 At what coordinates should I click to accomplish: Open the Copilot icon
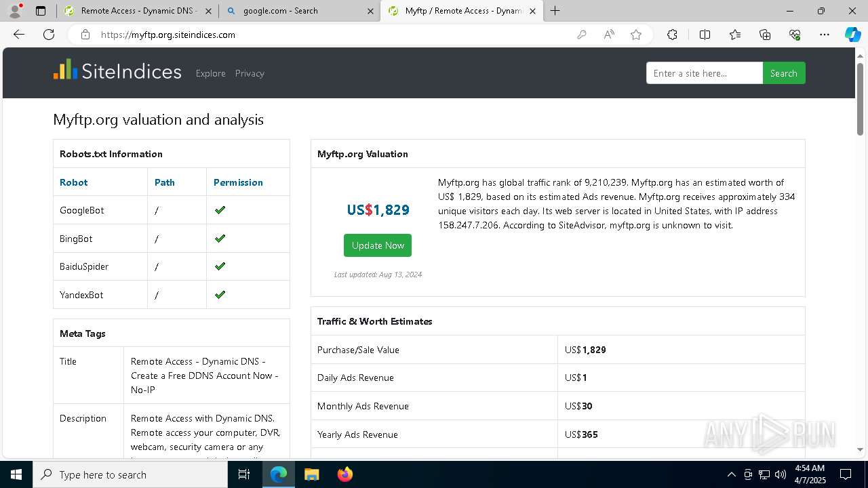tap(852, 35)
